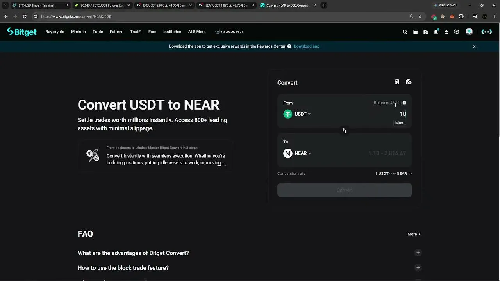The height and width of the screenshot is (281, 500).
Task: Dismiss the download app banner
Action: pyautogui.click(x=474, y=46)
